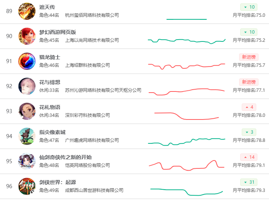269x202 pixels.
Task: Click the 指尖像素城 game icon
Action: [x=27, y=136]
